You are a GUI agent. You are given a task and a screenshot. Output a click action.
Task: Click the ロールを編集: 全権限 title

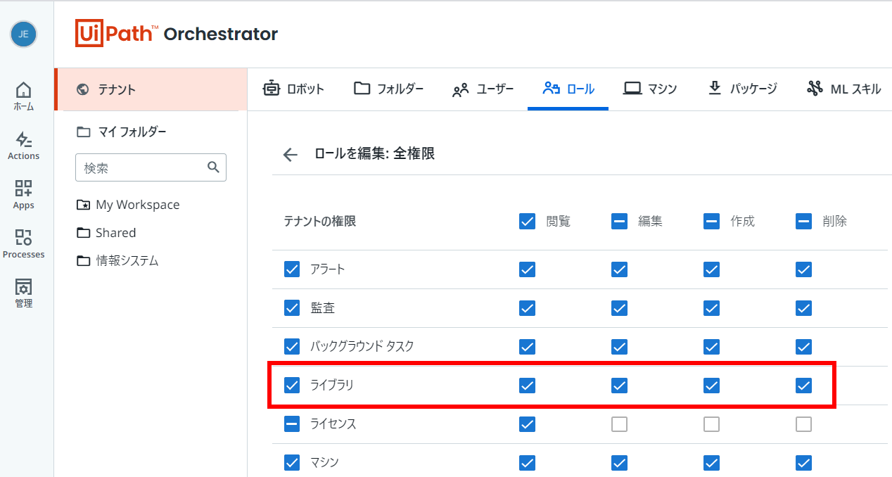pyautogui.click(x=374, y=153)
